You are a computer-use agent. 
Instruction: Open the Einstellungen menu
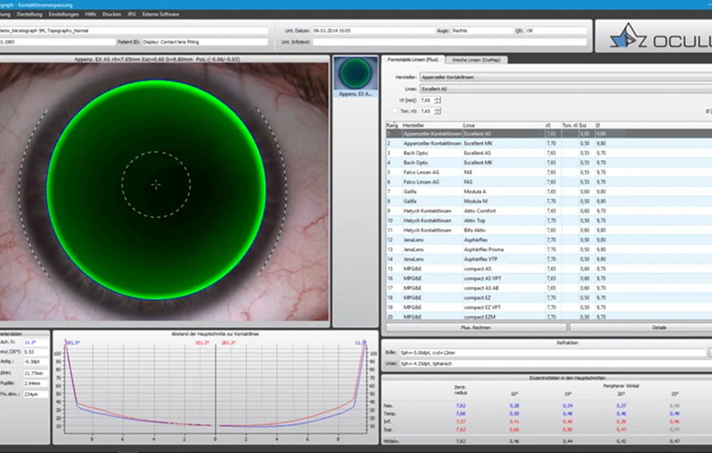64,14
